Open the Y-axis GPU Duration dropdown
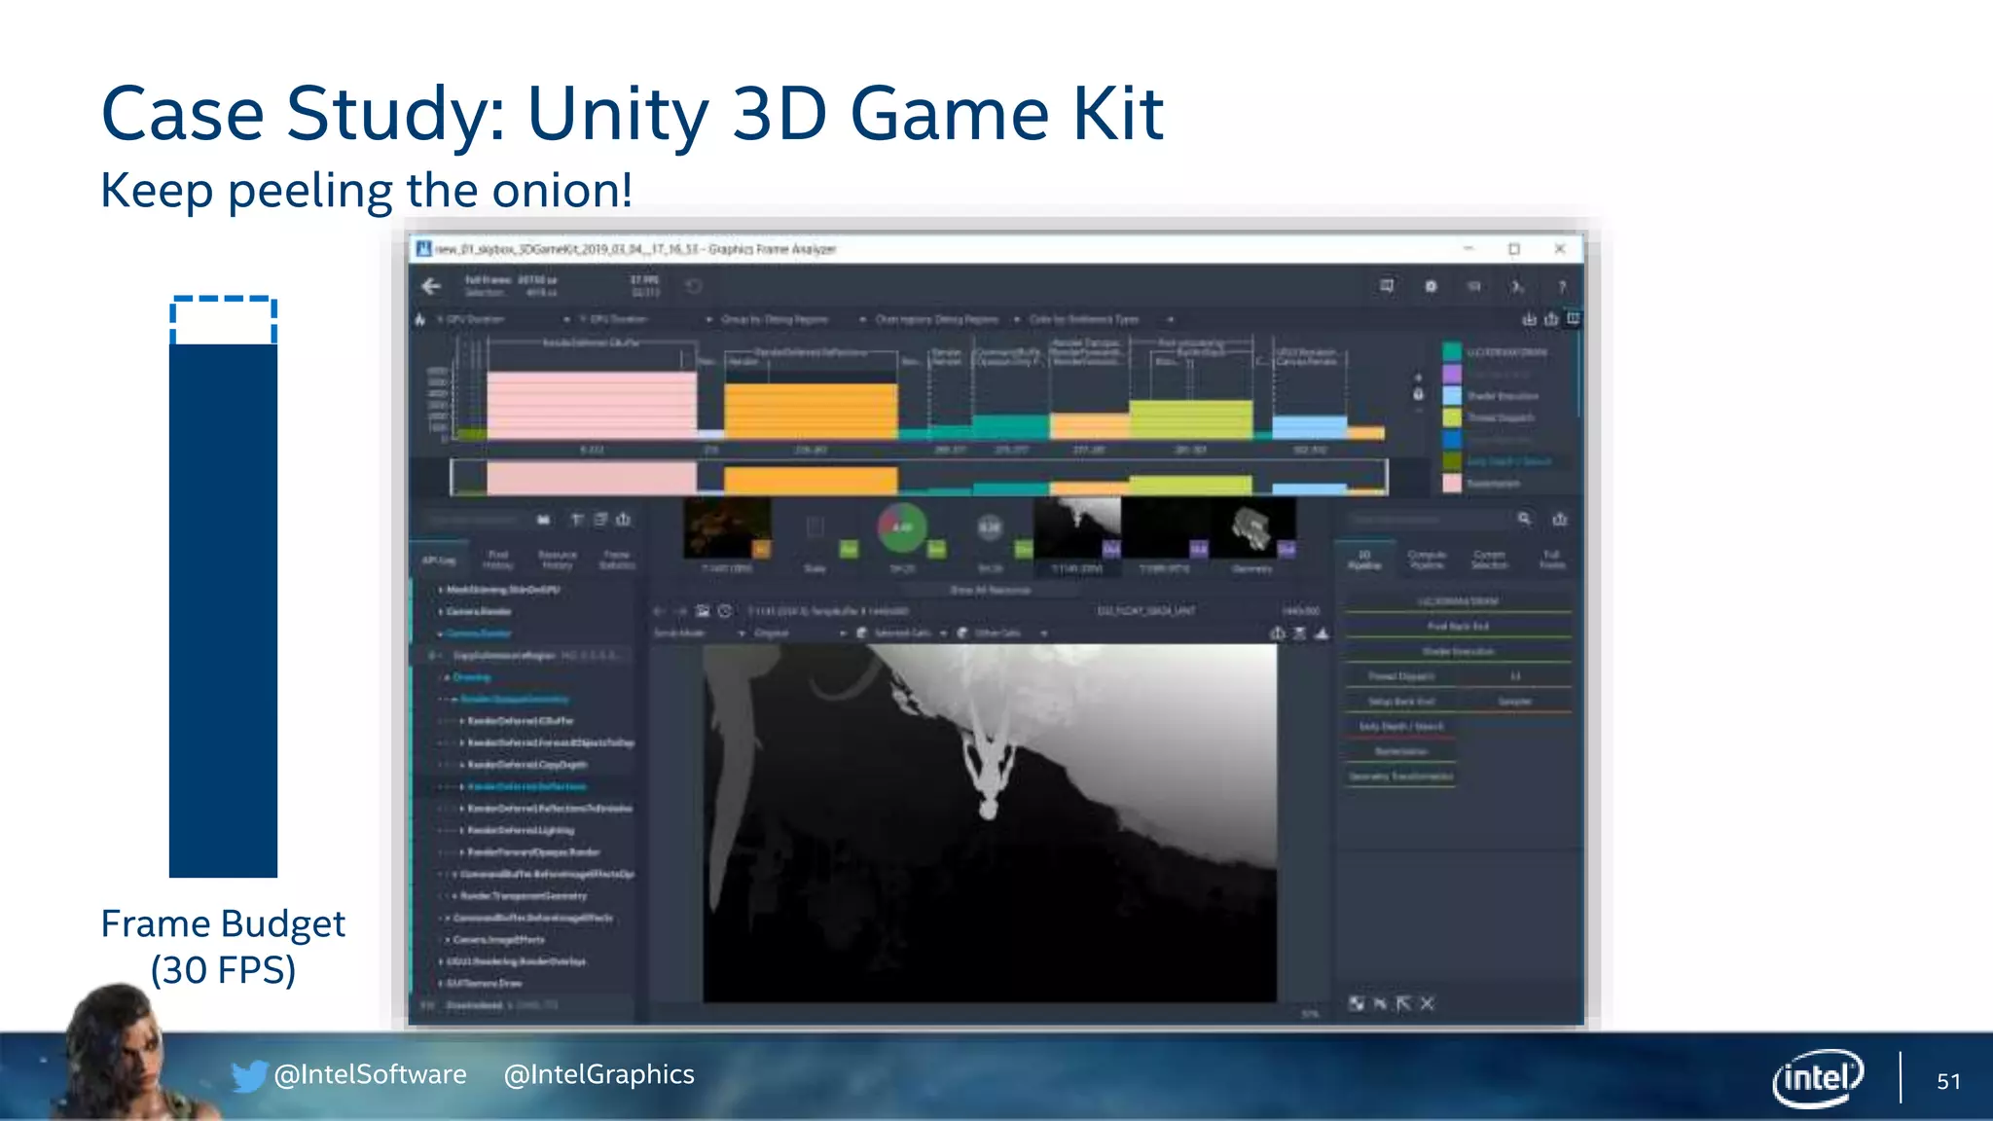This screenshot has height=1121, width=1993. click(x=645, y=319)
